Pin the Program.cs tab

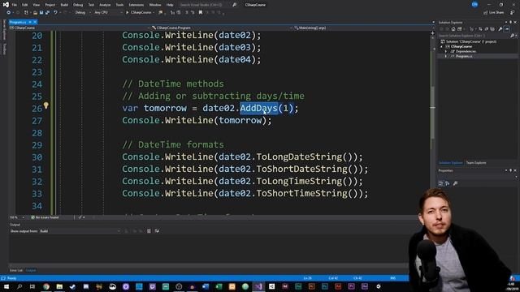(30, 22)
